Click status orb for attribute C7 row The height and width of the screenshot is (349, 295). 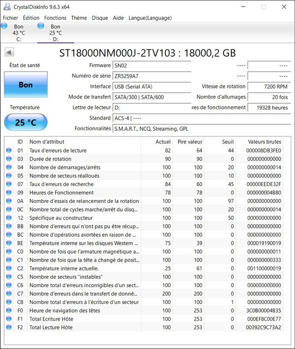pos(9,294)
